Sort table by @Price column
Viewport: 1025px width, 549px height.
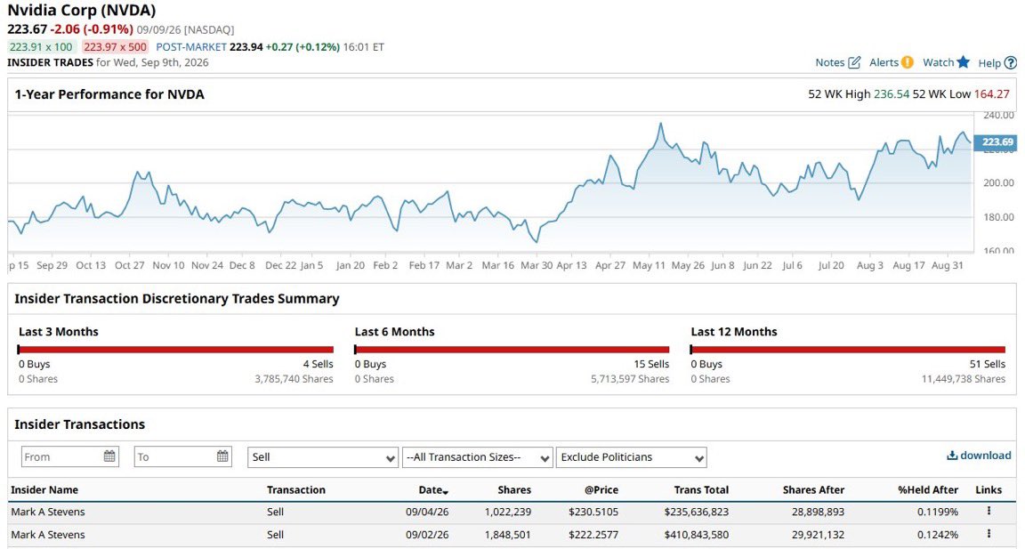[x=601, y=489]
